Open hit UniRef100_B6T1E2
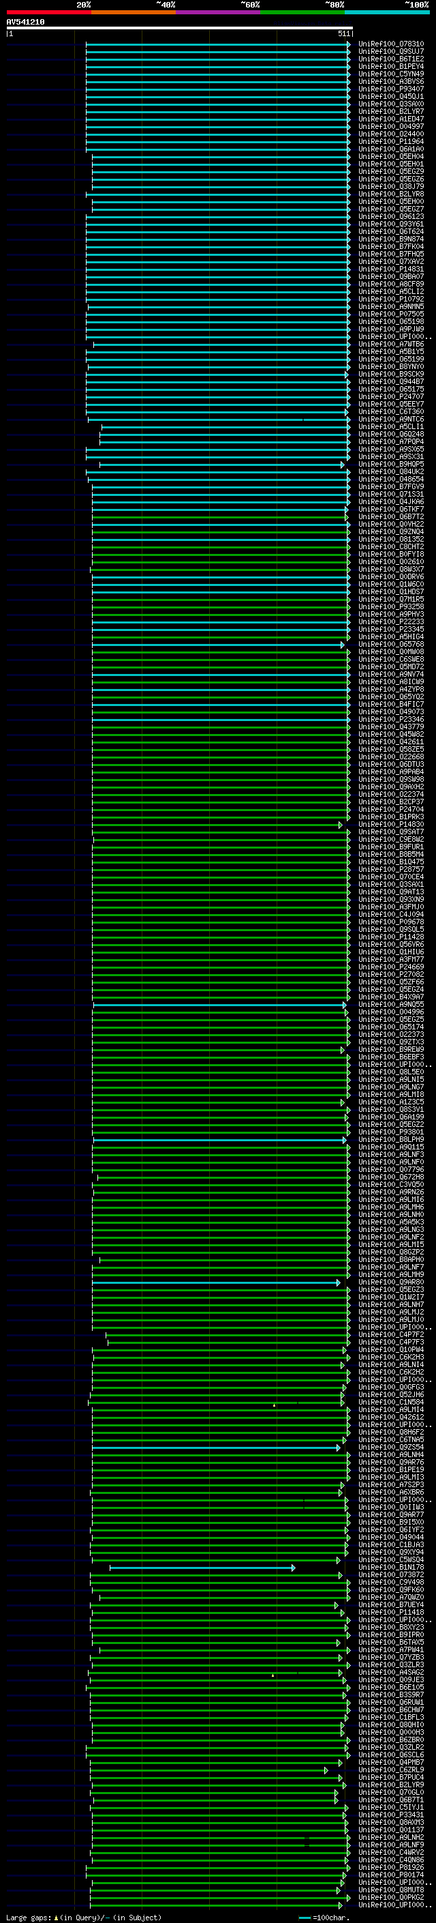 tap(391, 59)
